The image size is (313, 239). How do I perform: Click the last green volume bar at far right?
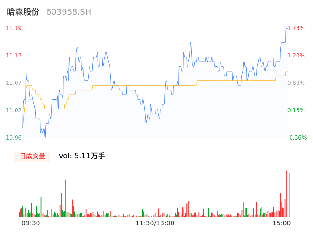pos(289,195)
